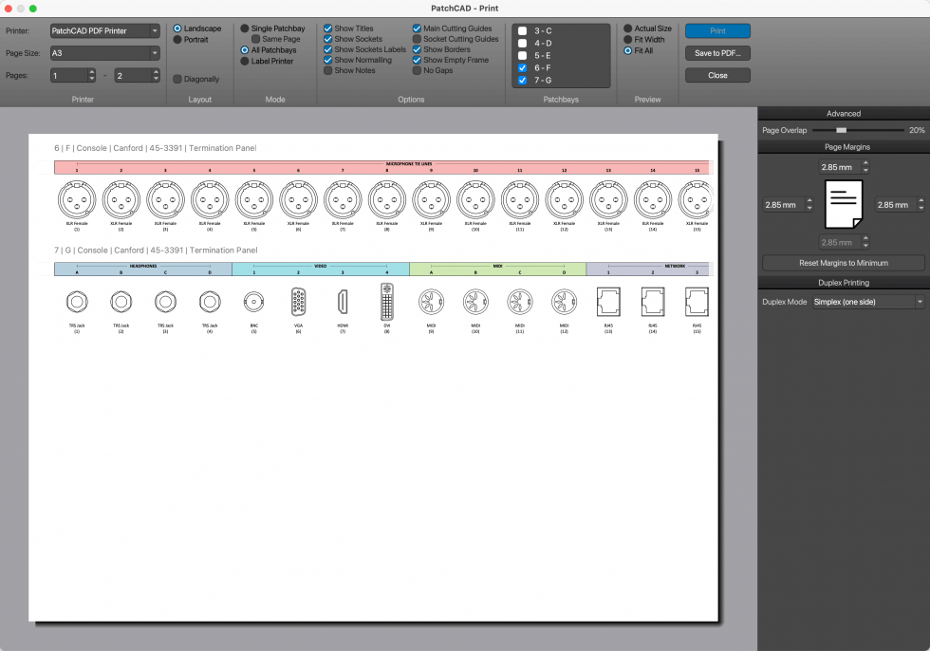This screenshot has height=651, width=930.
Task: Click the DVI connector icon
Action: (x=387, y=302)
